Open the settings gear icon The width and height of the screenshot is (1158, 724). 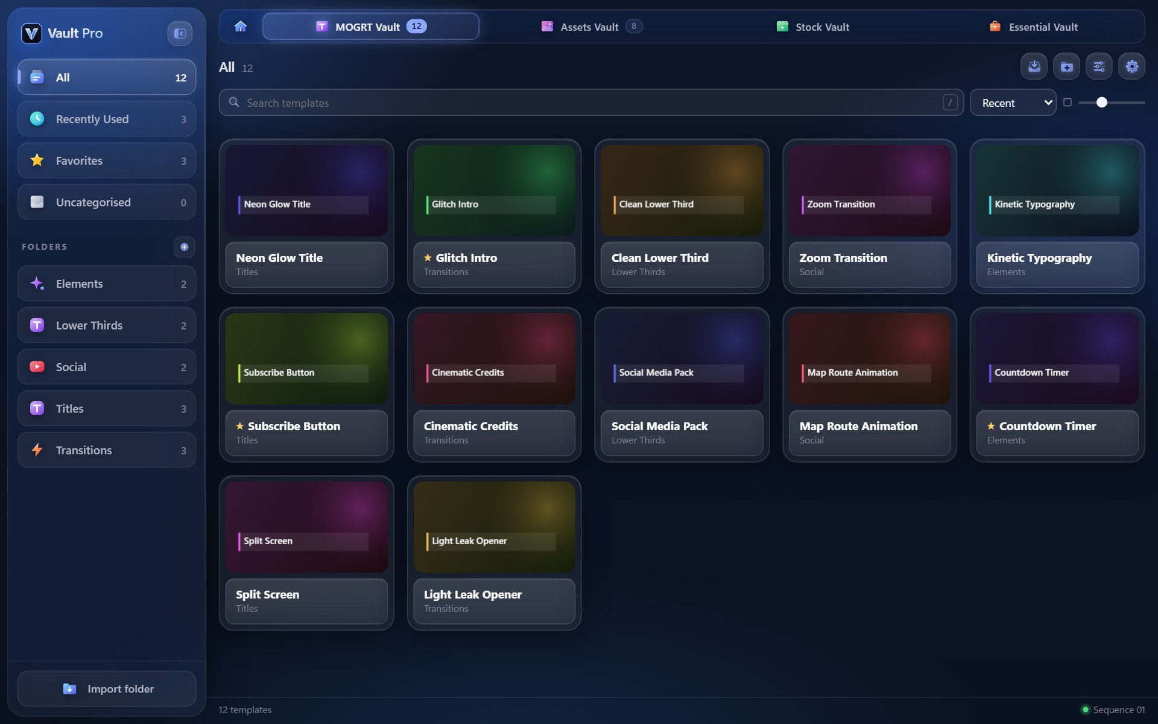[x=1131, y=66]
